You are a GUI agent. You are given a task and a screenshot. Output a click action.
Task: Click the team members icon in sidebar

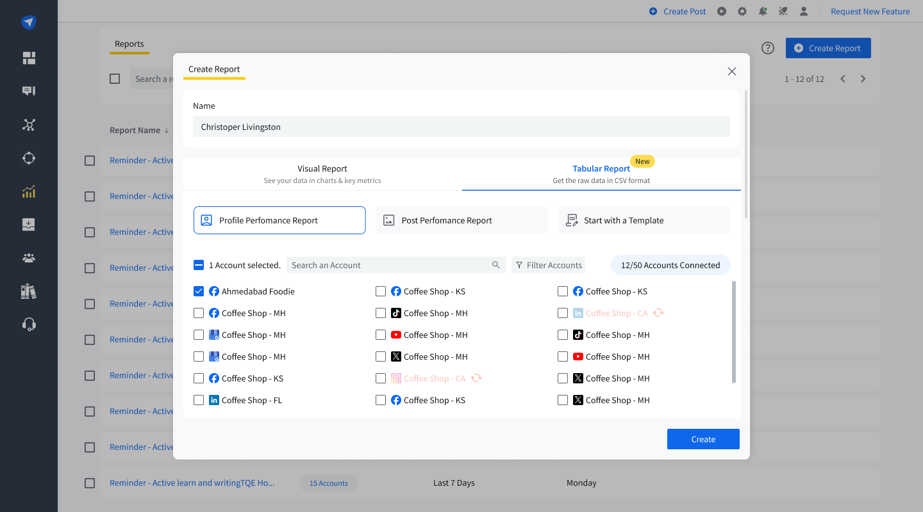[x=29, y=258]
